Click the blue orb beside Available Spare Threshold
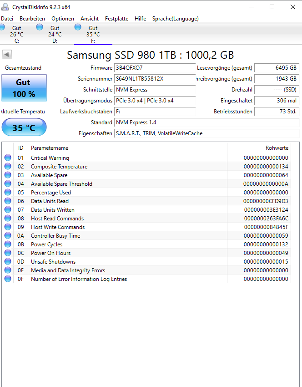 tap(8, 183)
